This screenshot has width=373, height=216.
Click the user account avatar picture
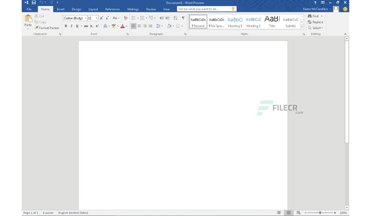[x=336, y=9]
